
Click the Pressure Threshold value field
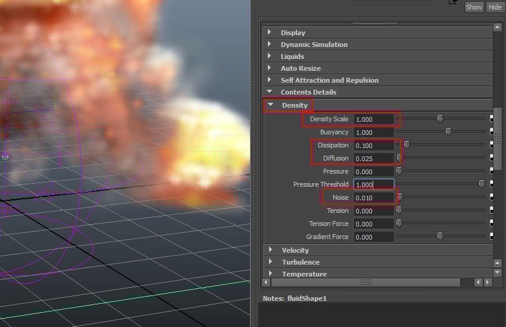click(373, 184)
